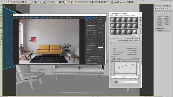Select the Mono color map radio button
Viewport: 173px width, 97px height.
click(x=117, y=58)
